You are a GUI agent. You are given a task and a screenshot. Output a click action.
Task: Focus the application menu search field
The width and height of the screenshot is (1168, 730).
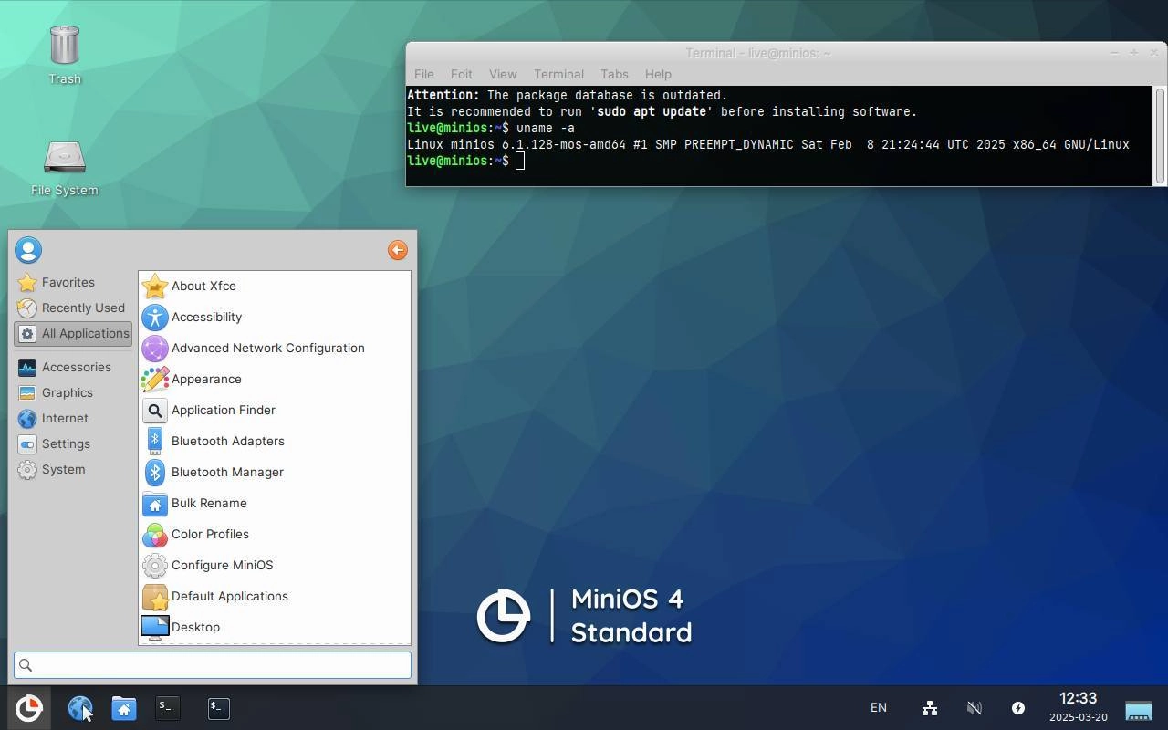213,665
